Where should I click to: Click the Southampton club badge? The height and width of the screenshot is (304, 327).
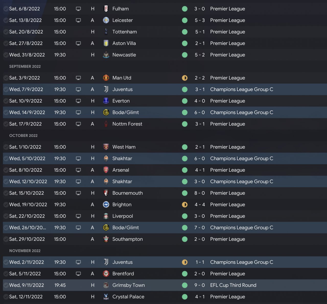(106, 239)
